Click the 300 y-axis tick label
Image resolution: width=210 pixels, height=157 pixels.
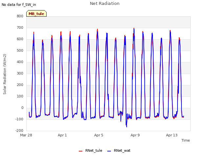20,73
